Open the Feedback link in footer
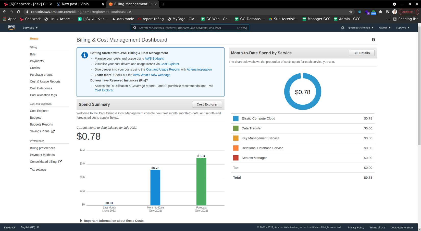The image size is (421, 231). coord(10,227)
